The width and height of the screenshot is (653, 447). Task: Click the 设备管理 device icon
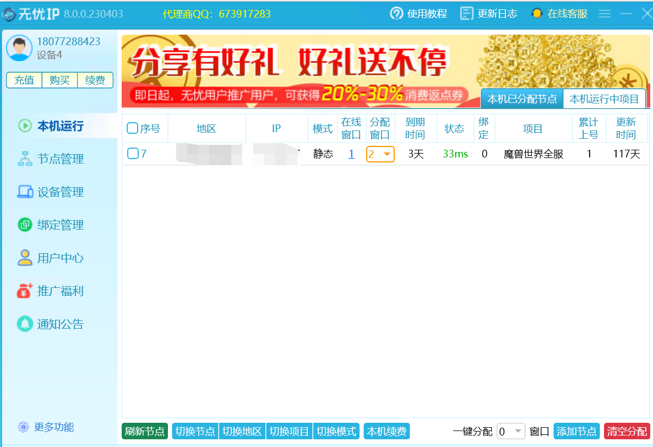(25, 192)
